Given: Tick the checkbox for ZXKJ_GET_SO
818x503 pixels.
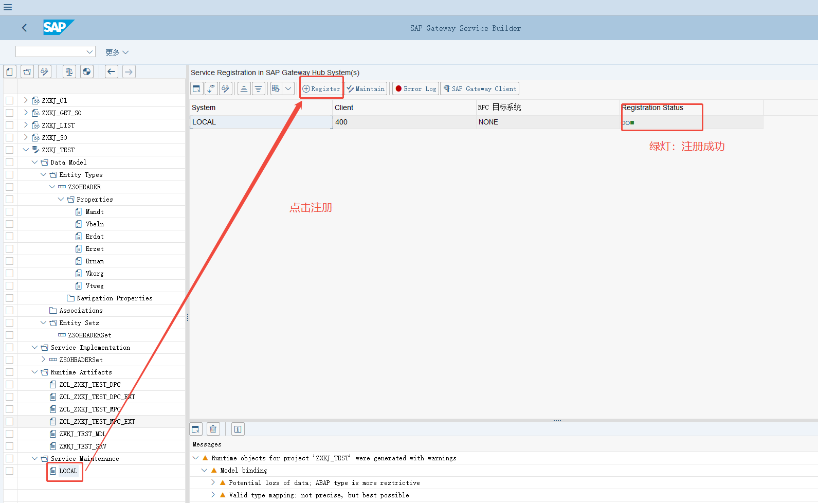Looking at the screenshot, I should pos(9,113).
